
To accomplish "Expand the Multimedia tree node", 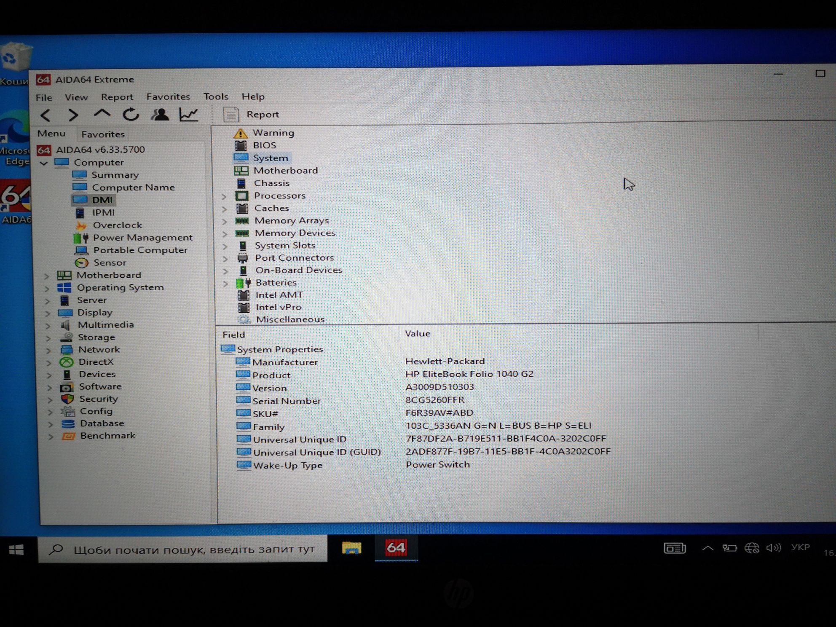I will (48, 326).
